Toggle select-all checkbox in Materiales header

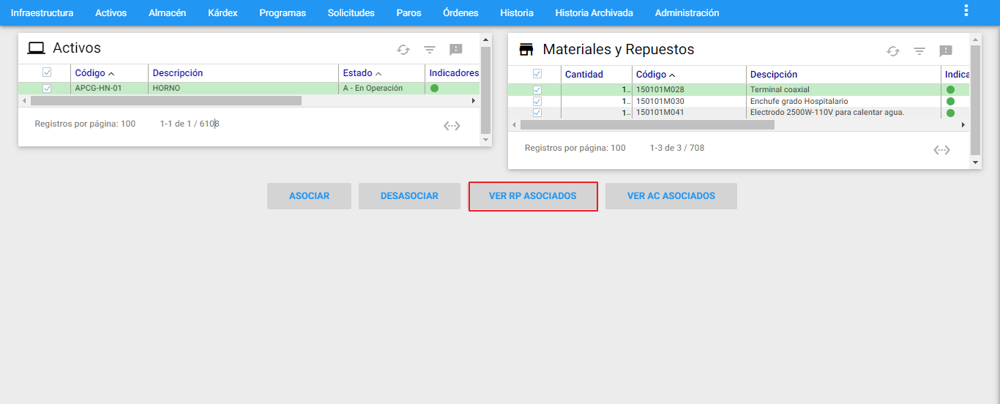537,74
